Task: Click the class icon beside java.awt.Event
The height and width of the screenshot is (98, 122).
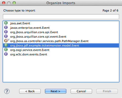Action: coord(6,23)
